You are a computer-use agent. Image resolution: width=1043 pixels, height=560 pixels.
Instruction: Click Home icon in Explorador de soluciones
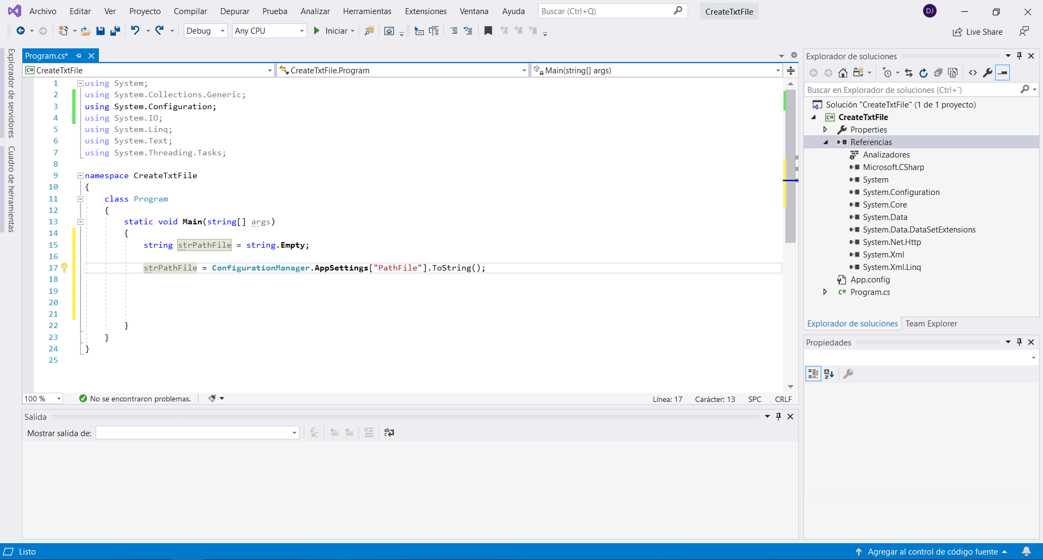click(842, 73)
